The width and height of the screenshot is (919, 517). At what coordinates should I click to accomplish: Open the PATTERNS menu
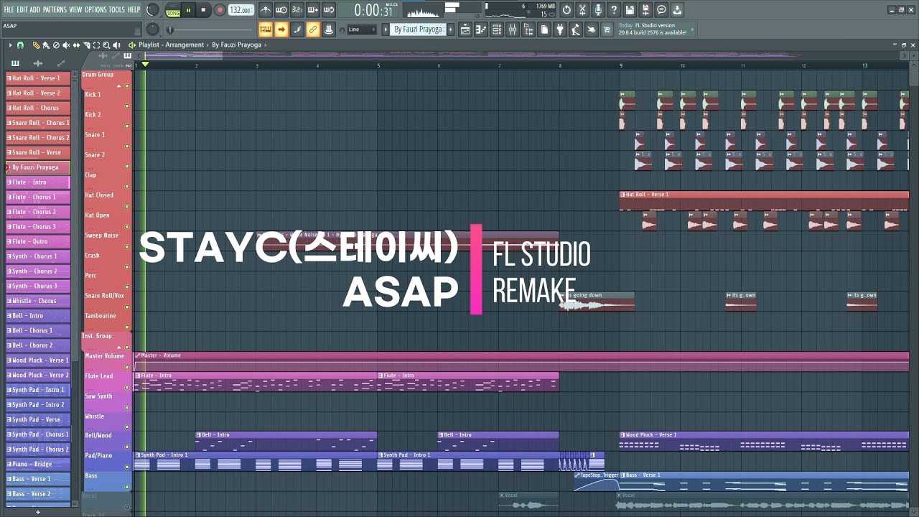tap(55, 10)
